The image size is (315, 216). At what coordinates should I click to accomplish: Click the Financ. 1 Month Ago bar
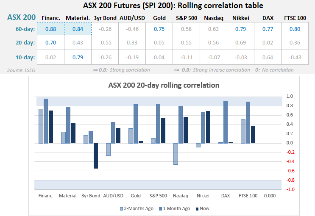click(46, 121)
